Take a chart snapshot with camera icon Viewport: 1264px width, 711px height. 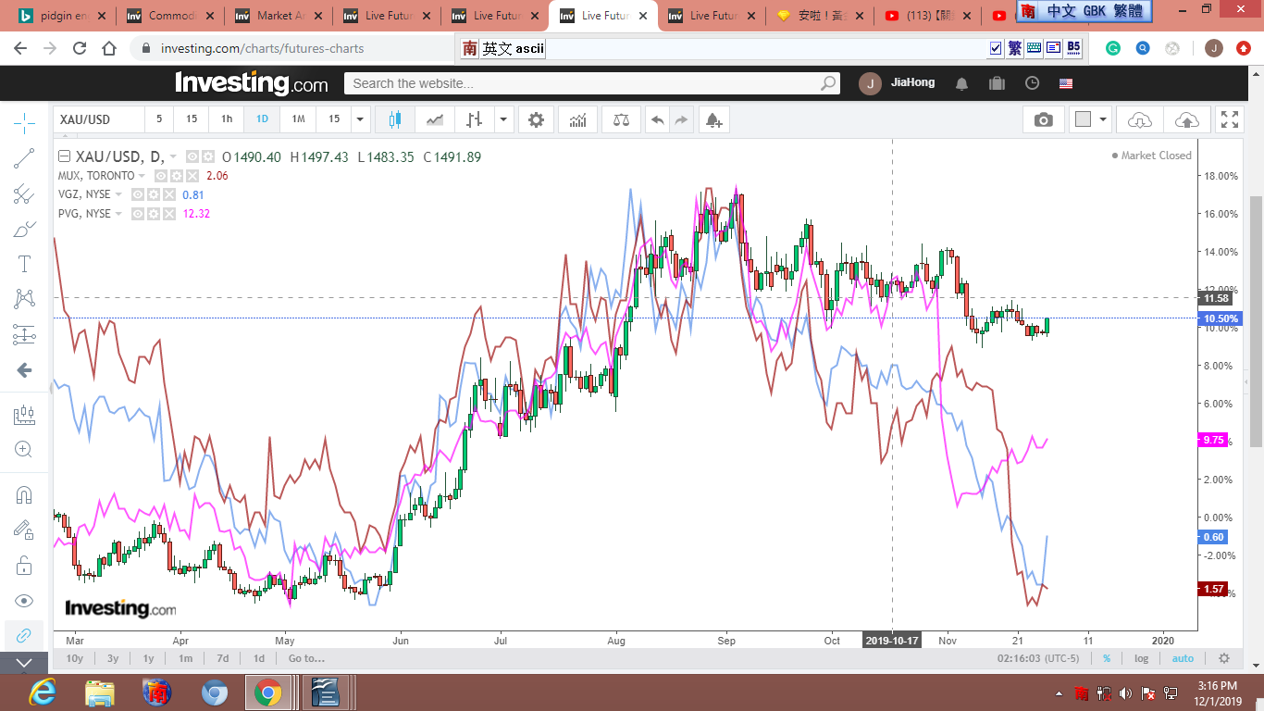pyautogui.click(x=1043, y=119)
